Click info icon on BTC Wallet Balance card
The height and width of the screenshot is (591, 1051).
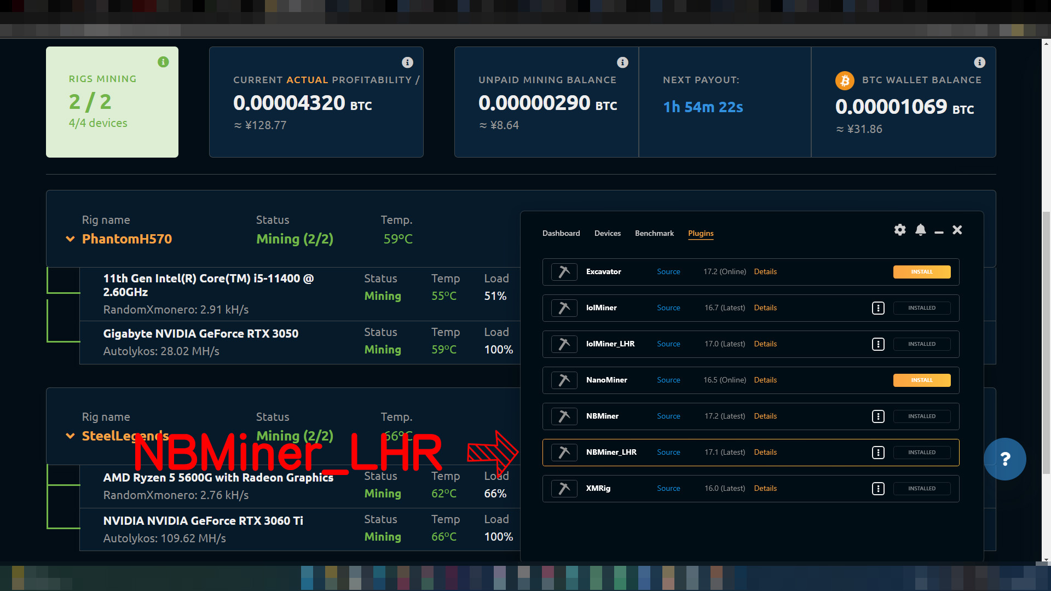point(979,62)
